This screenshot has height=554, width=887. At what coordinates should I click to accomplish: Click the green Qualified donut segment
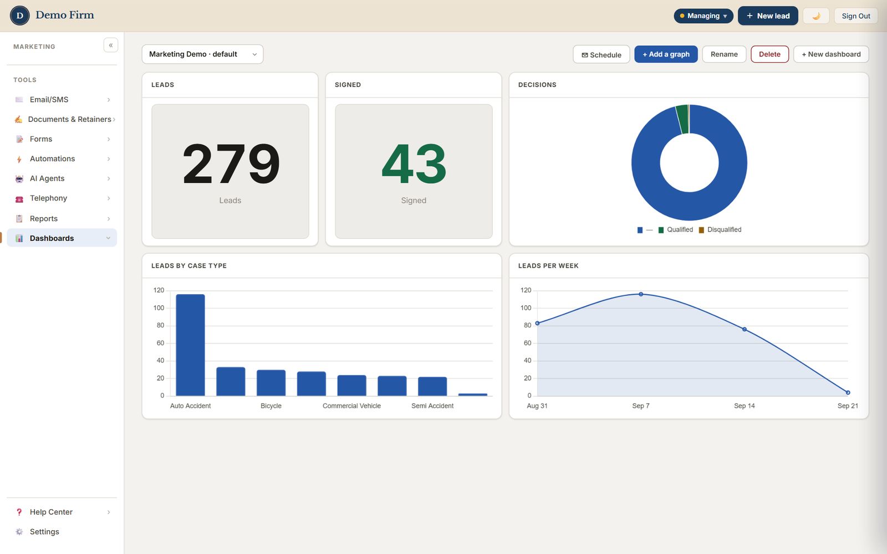[682, 119]
